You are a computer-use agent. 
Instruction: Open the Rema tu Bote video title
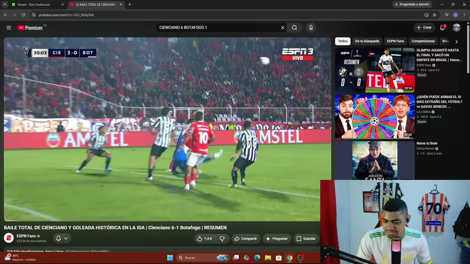point(427,143)
